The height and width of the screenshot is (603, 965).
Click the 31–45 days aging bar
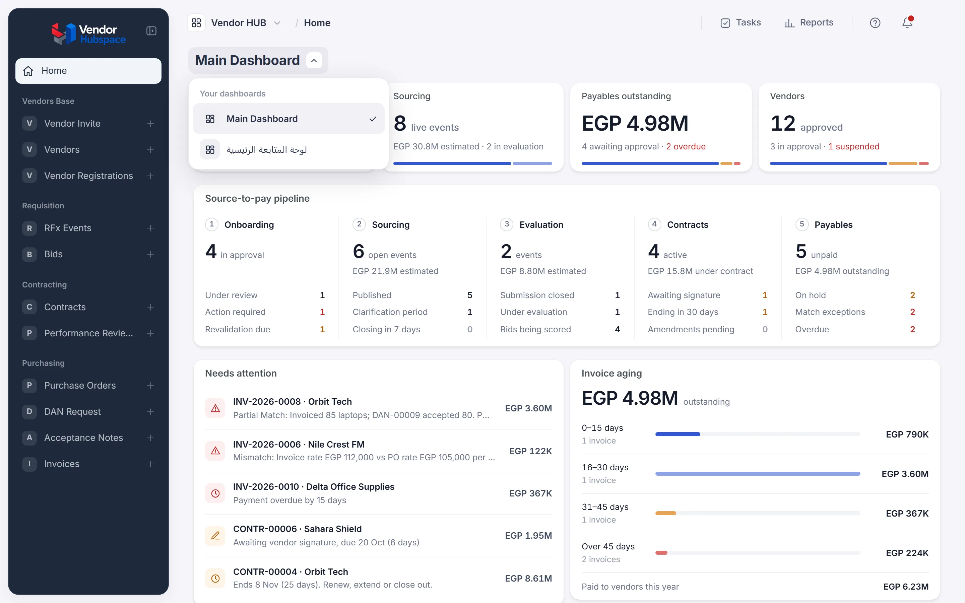(x=758, y=513)
